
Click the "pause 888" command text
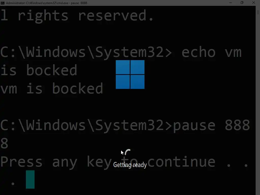[212, 126]
